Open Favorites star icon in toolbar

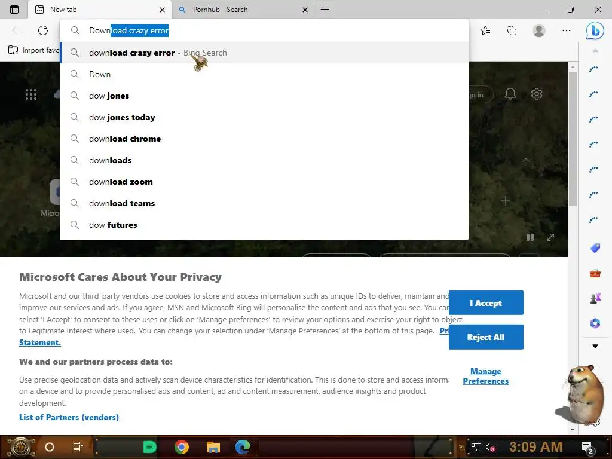pyautogui.click(x=485, y=30)
